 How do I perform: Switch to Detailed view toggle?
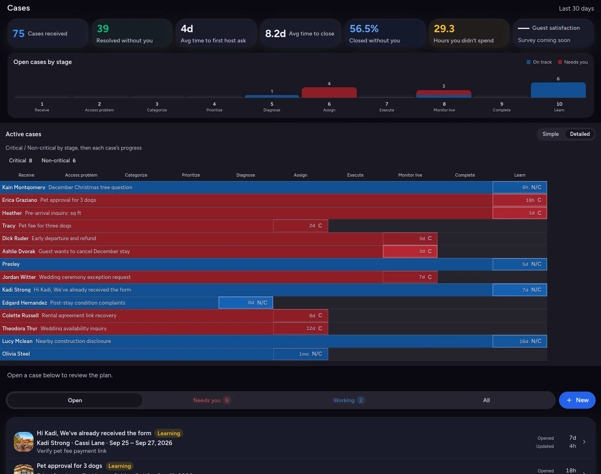(x=580, y=134)
